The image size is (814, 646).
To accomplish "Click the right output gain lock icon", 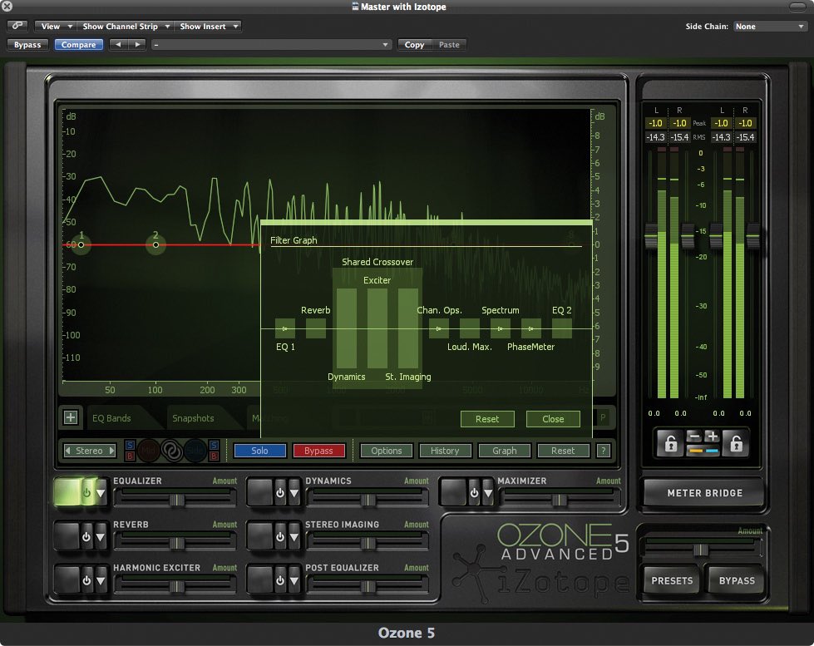I will 736,443.
